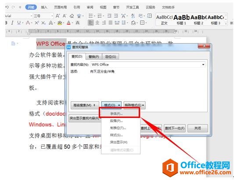Screen dimensions: 234x180
Task: Center the paragraph
Action: click(97, 23)
